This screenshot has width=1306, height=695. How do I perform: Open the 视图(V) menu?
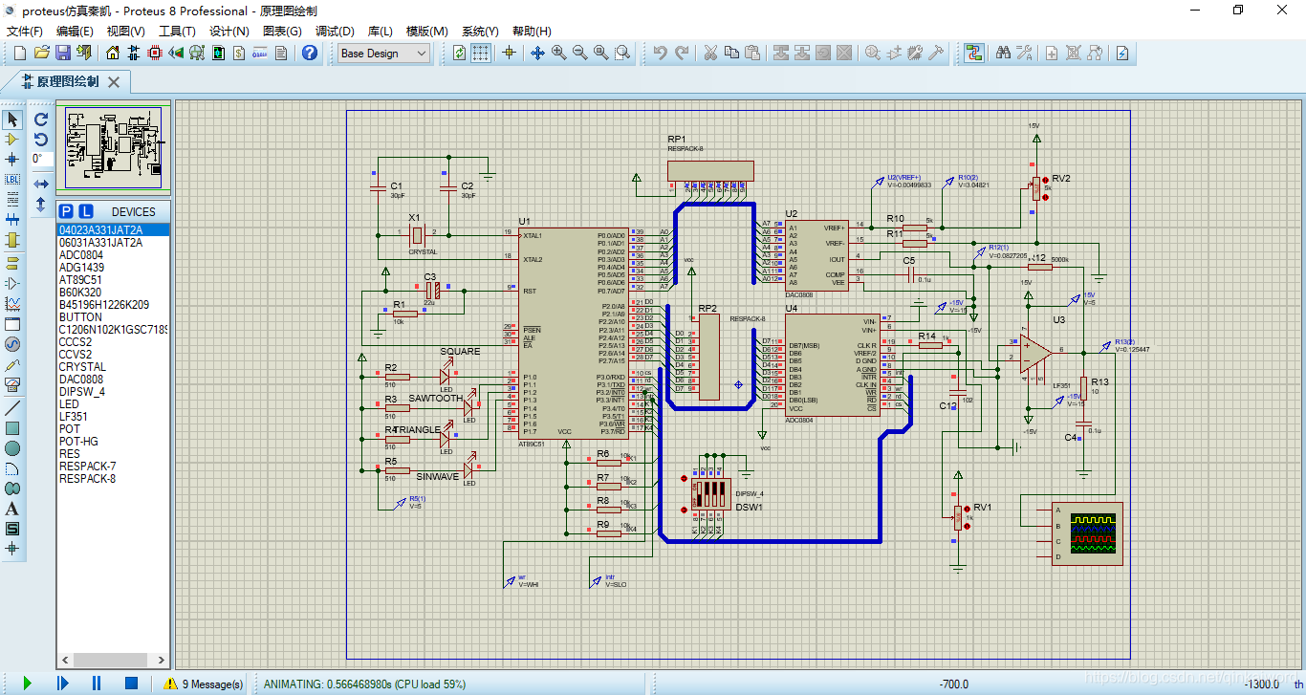point(125,32)
